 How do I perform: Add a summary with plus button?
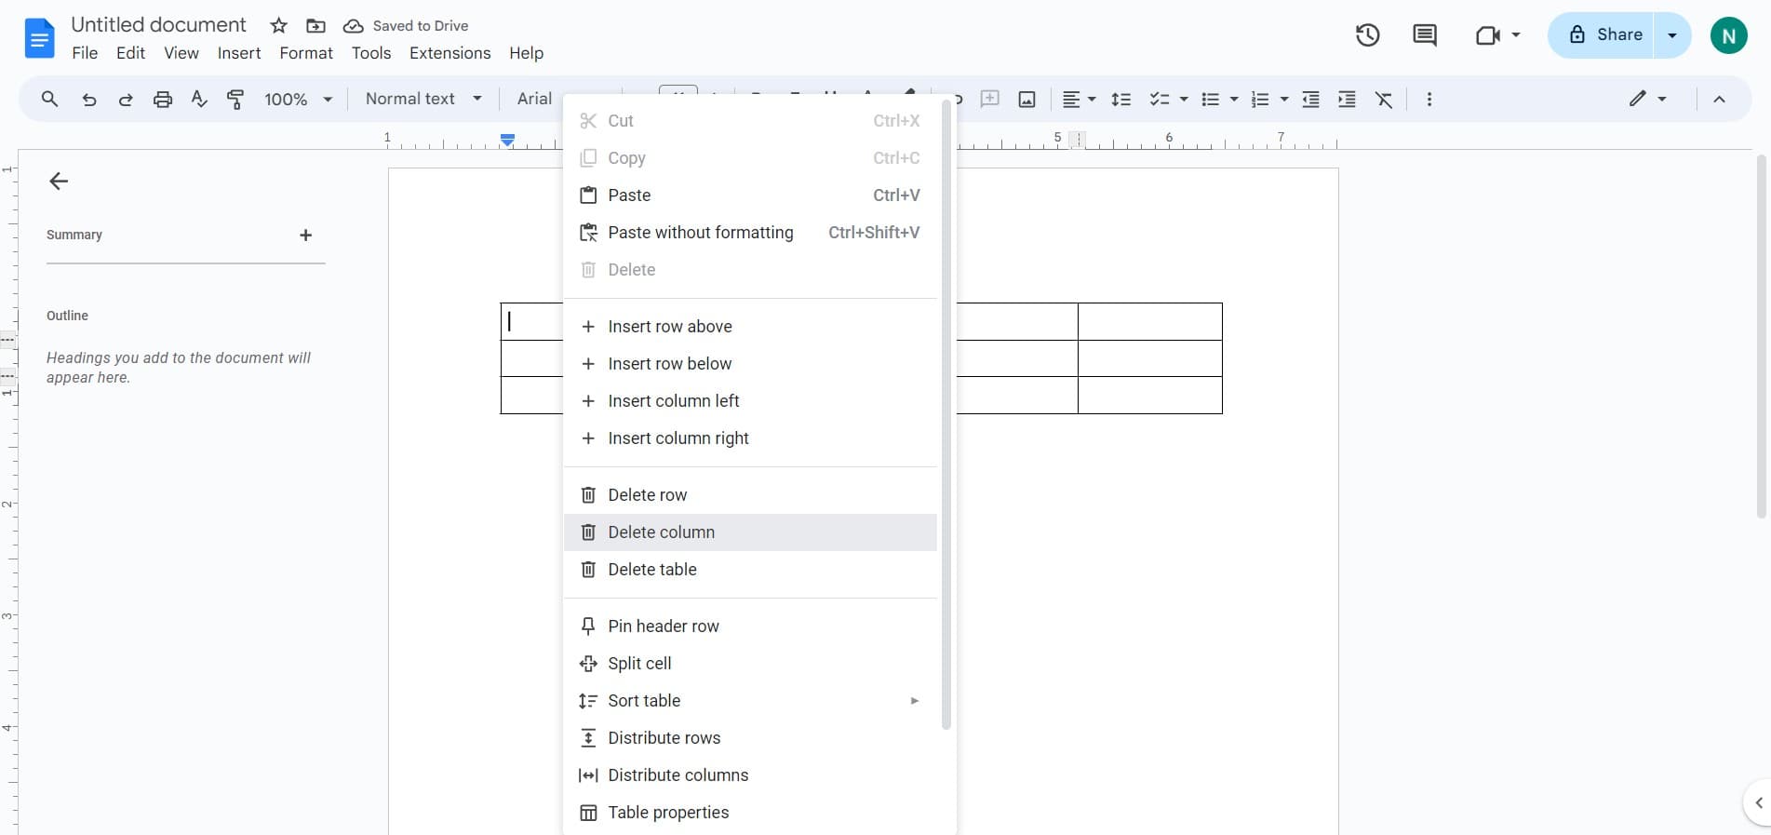[305, 236]
